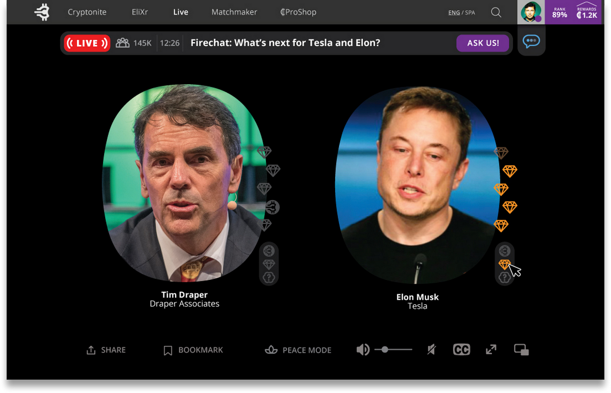Click the Elon Musk name label

click(418, 297)
